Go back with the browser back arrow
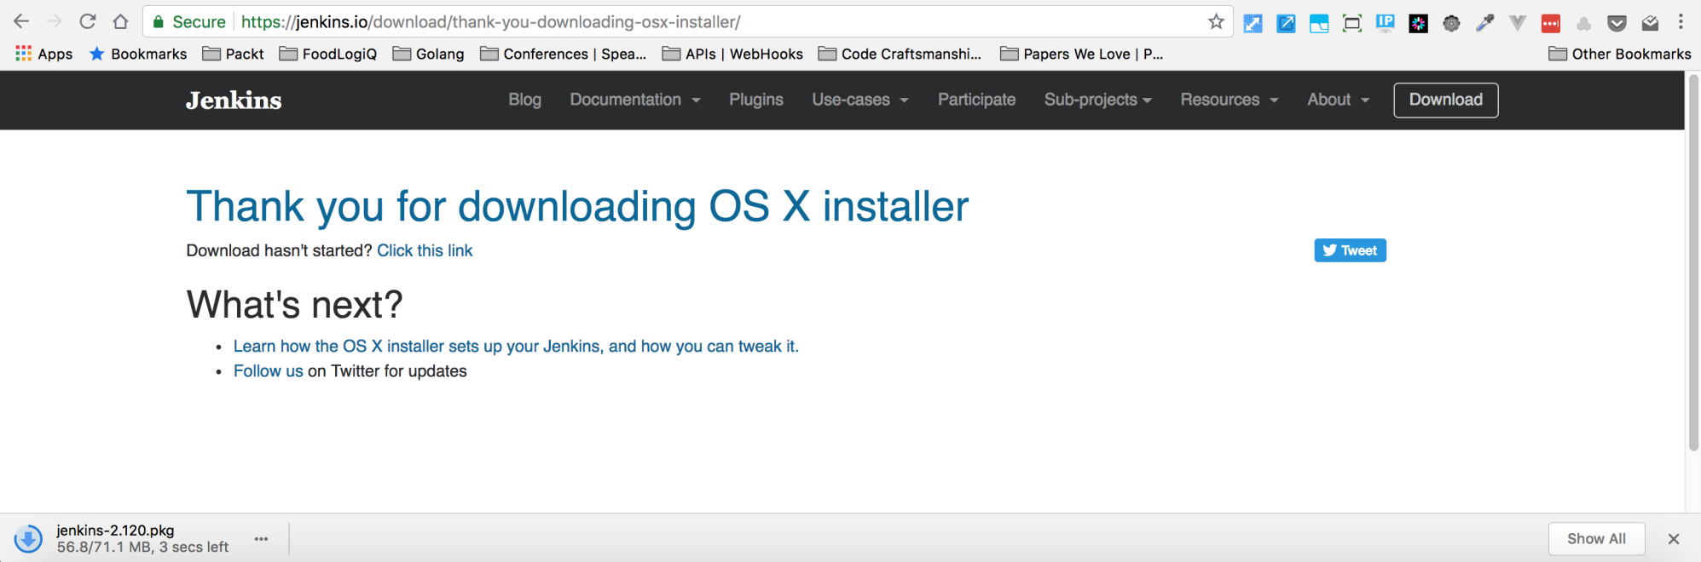The image size is (1701, 562). tap(21, 21)
